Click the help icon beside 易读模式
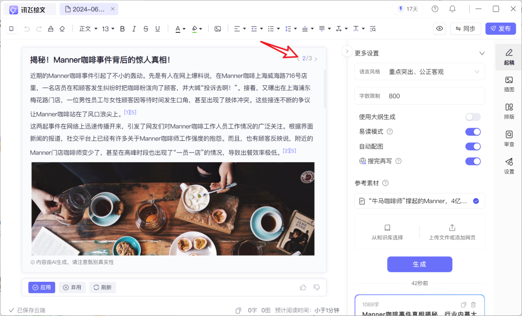The image size is (522, 316). [390, 132]
